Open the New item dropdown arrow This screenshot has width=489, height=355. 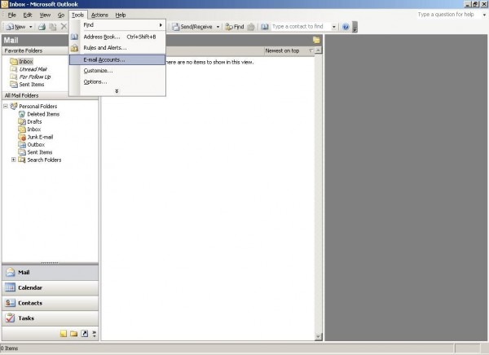31,27
